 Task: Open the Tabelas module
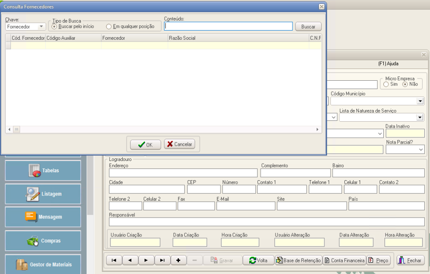[x=43, y=171]
